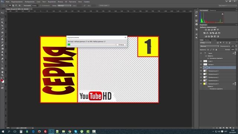Open status bar info arrow menu
The image size is (238, 134).
[x=33, y=128]
